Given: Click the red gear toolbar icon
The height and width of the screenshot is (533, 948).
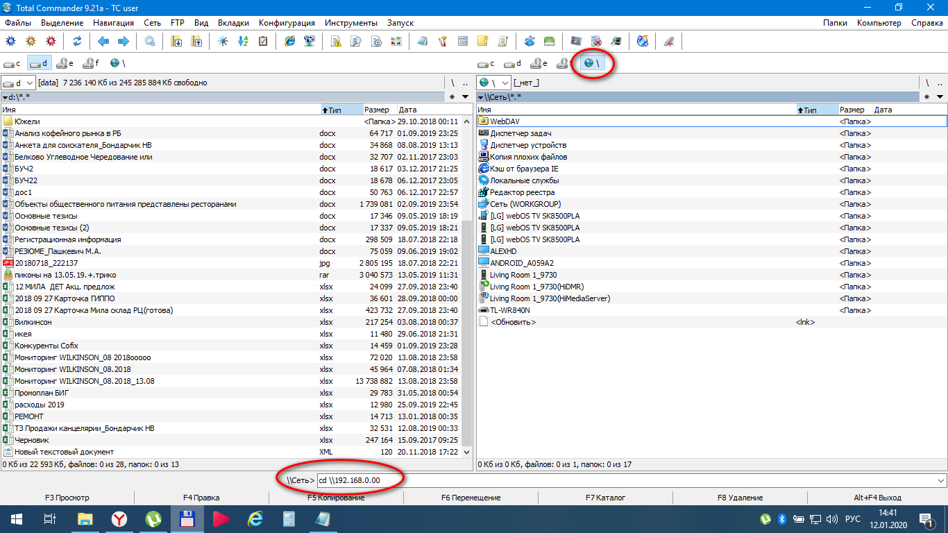Looking at the screenshot, I should click(x=51, y=41).
